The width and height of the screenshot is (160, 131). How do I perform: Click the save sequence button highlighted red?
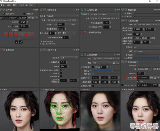click(132, 78)
